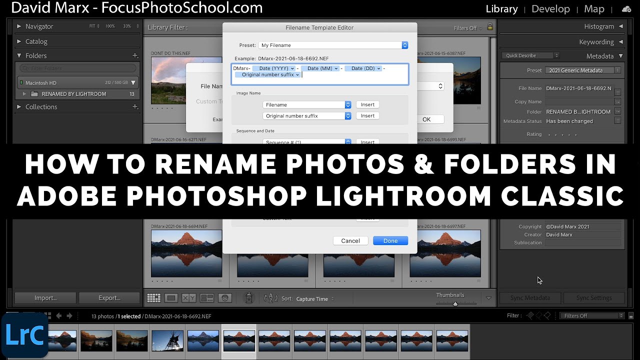The width and height of the screenshot is (640, 360).
Task: Click Insert next to Filename
Action: tap(367, 104)
